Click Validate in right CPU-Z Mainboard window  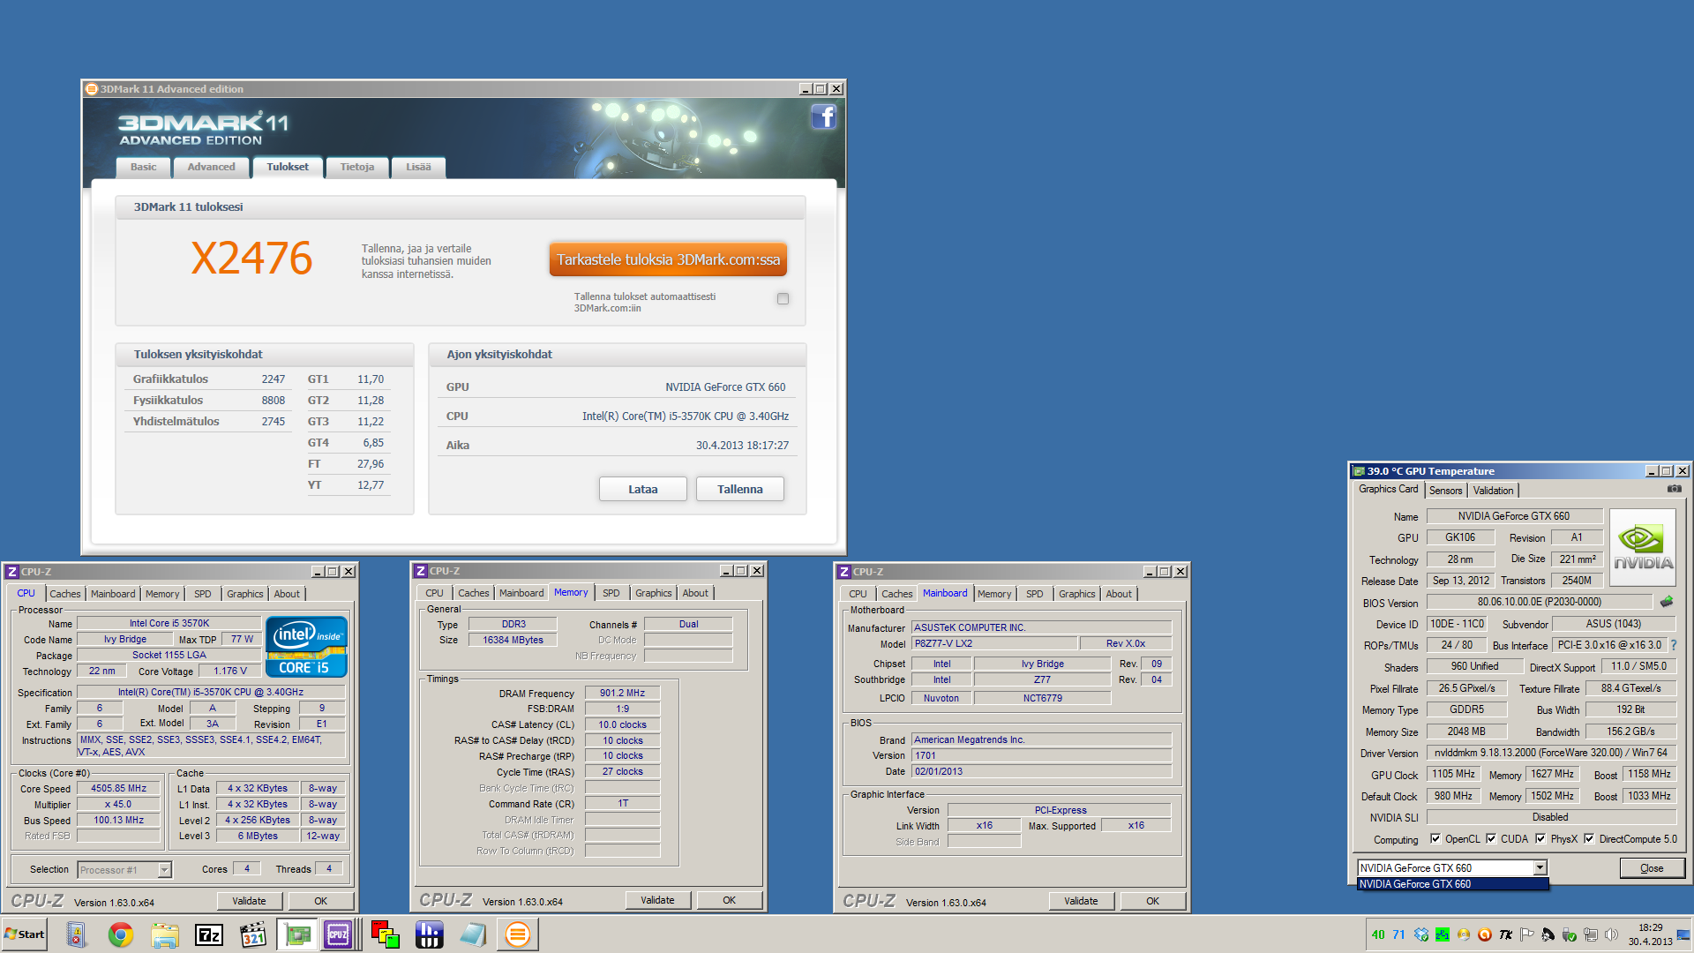click(x=1081, y=901)
